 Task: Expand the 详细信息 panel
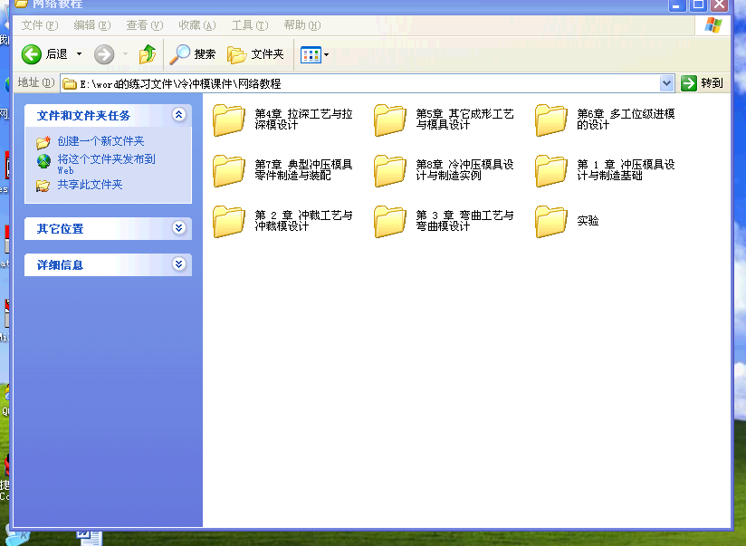[x=179, y=264]
